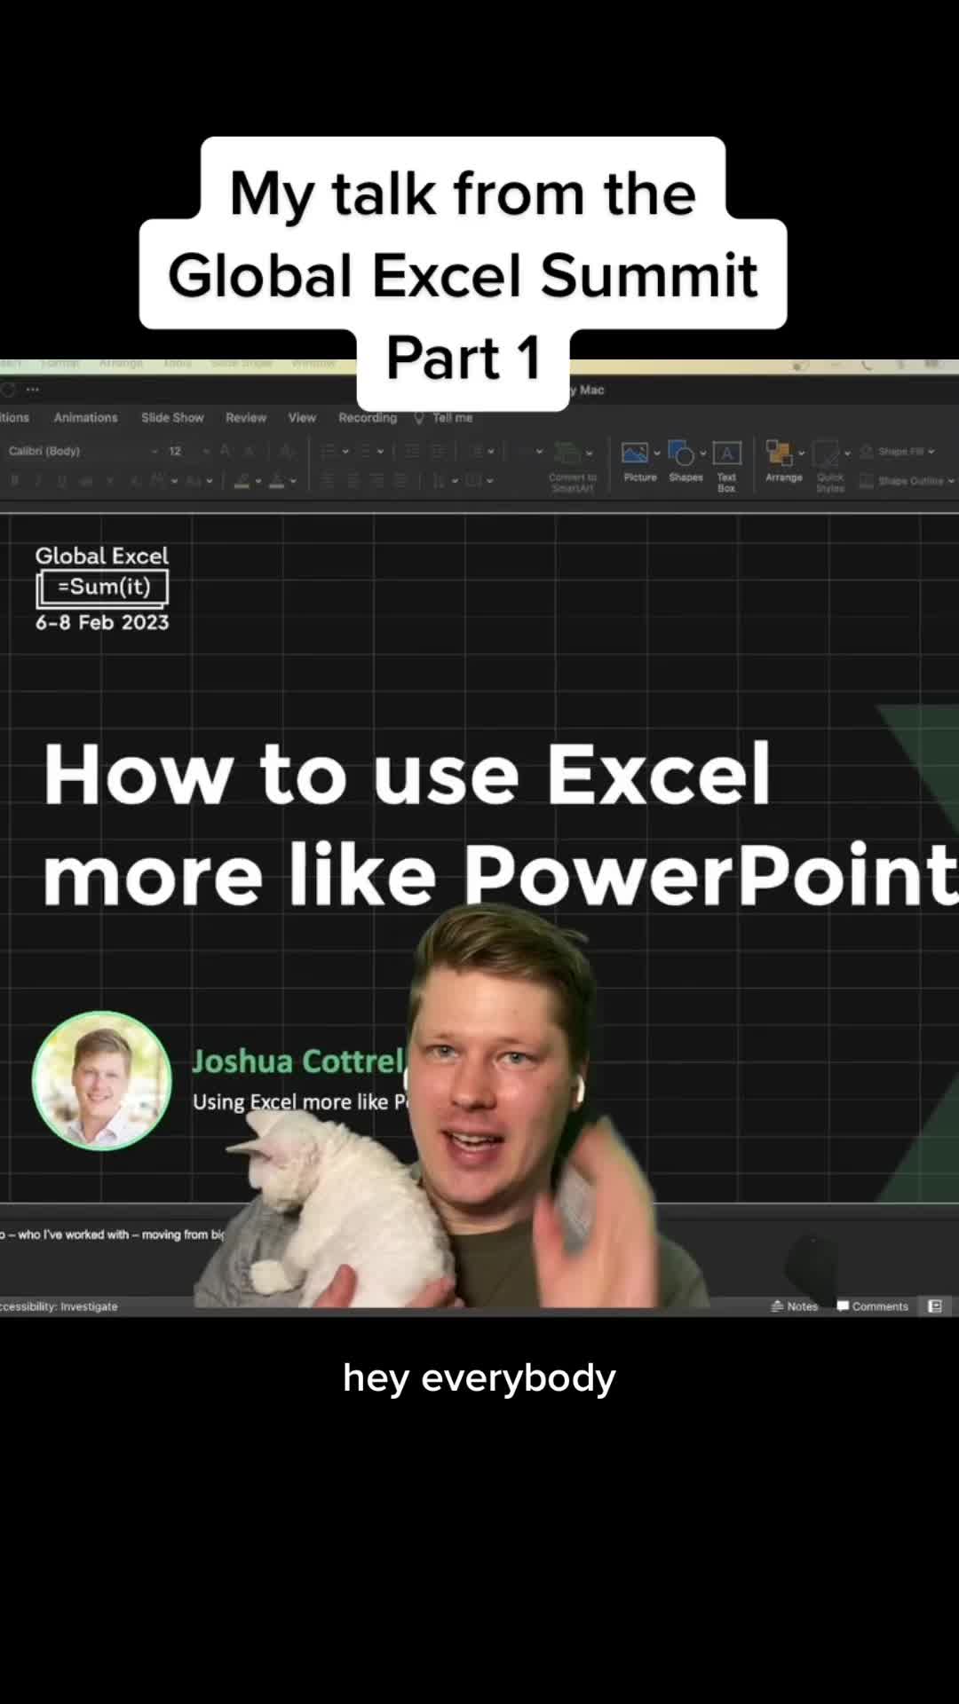
Task: Click the Increase Indent icon
Action: [439, 451]
